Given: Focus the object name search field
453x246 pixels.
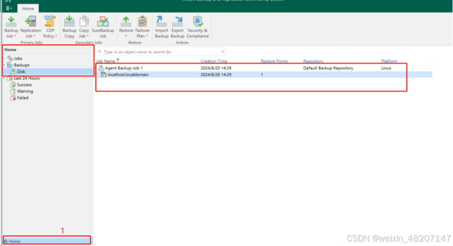Looking at the screenshot, I should click(x=161, y=52).
